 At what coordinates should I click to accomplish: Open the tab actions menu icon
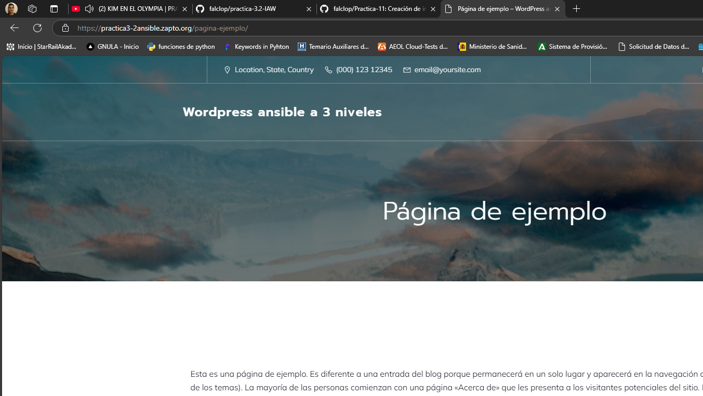click(x=54, y=9)
